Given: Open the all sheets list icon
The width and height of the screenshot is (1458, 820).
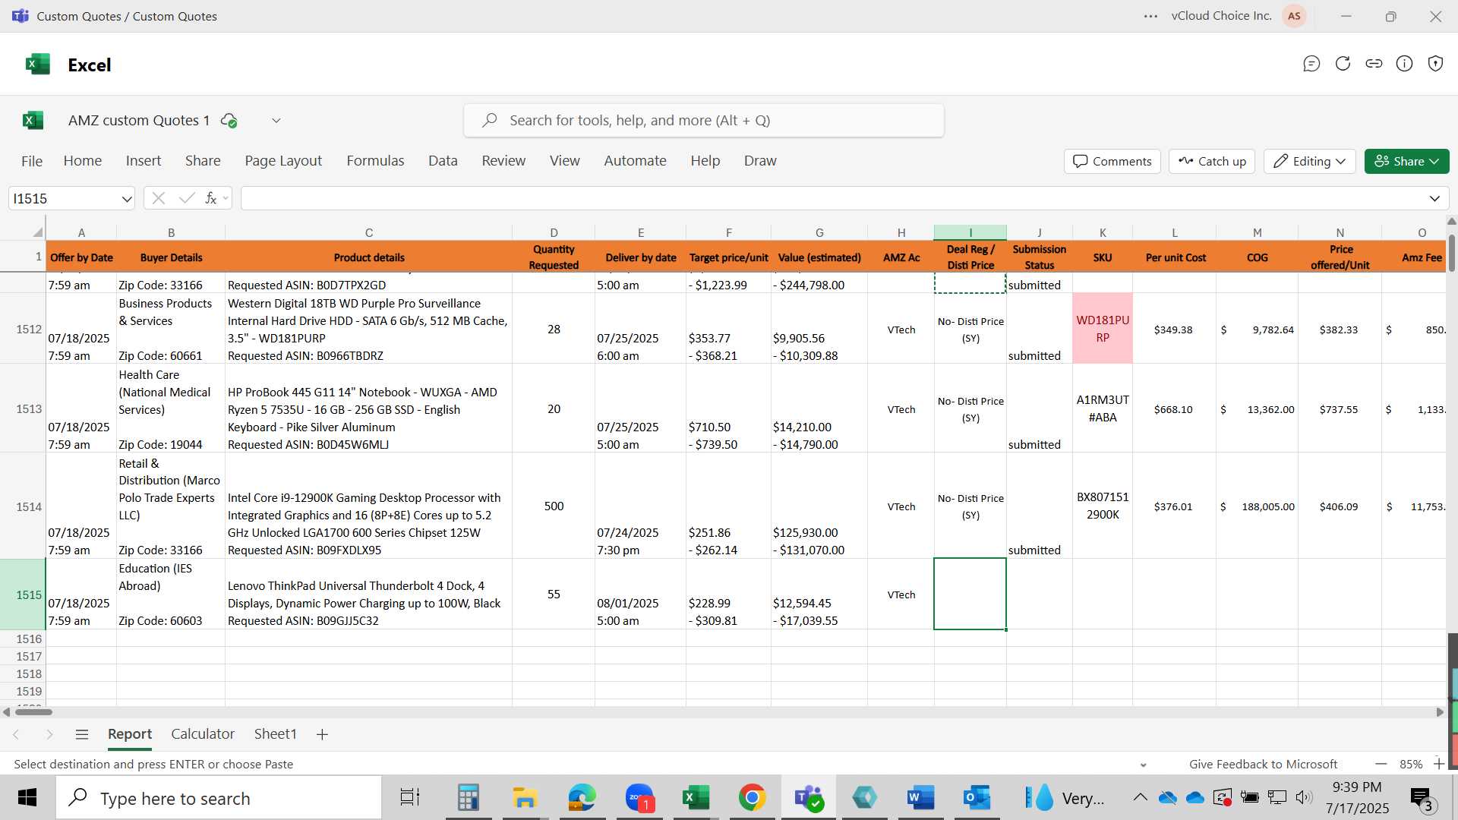Looking at the screenshot, I should [x=82, y=734].
